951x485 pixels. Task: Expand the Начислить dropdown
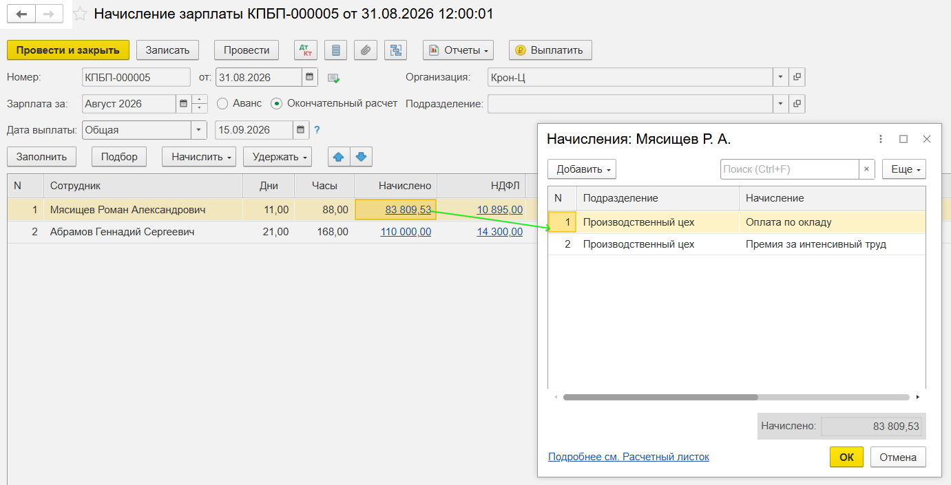[199, 157]
